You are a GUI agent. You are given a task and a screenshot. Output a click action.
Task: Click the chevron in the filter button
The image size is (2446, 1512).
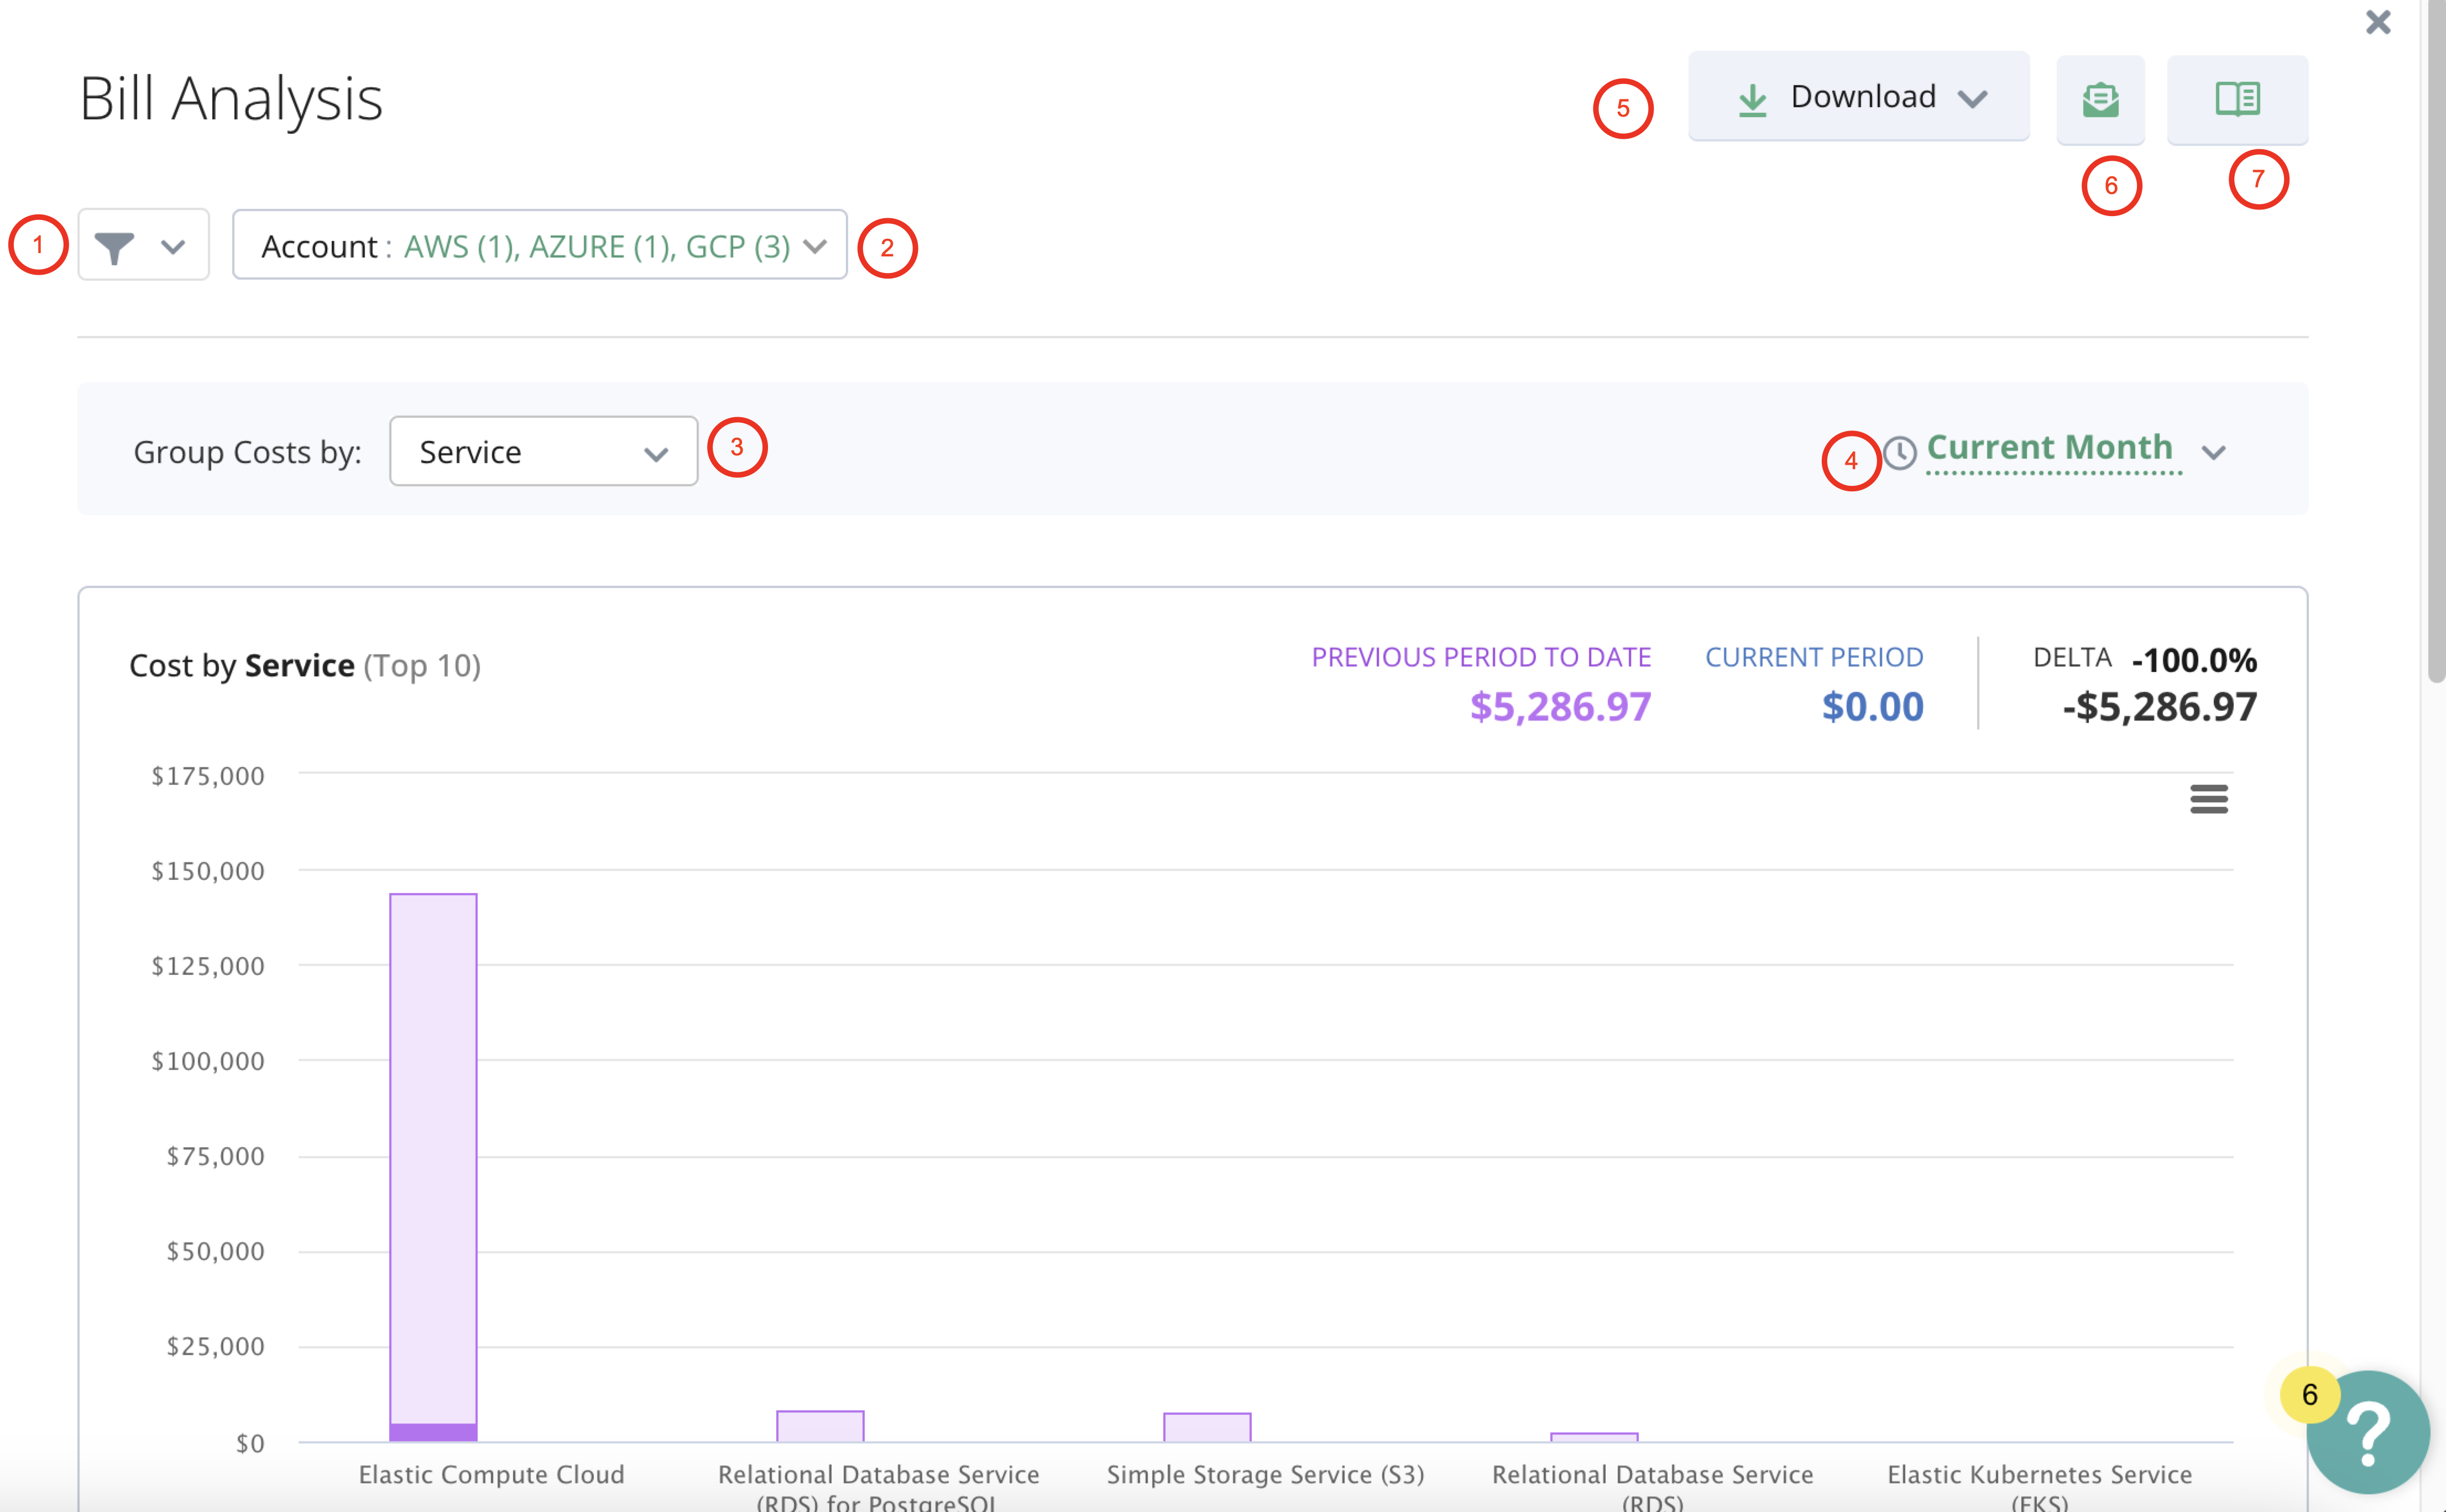click(173, 246)
